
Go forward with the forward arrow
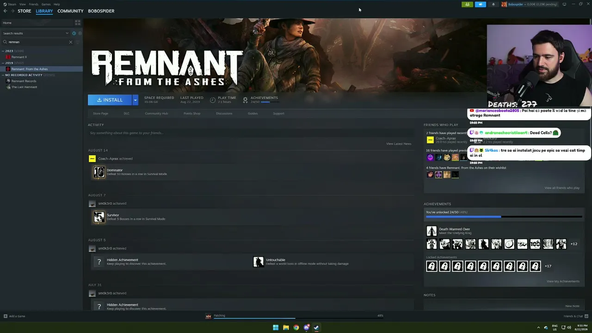[x=12, y=11]
